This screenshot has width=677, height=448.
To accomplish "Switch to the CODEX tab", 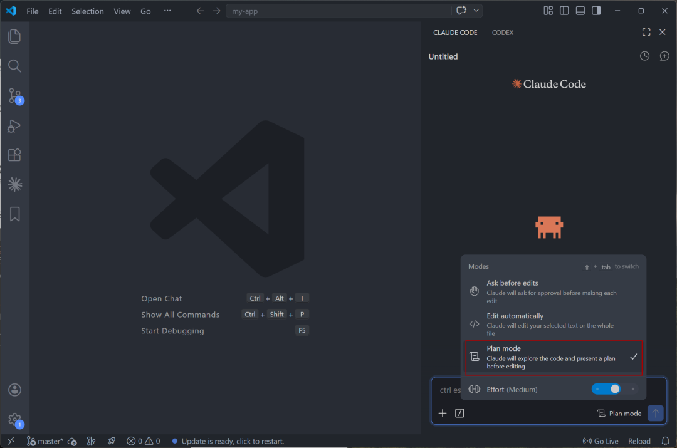I will coord(503,33).
